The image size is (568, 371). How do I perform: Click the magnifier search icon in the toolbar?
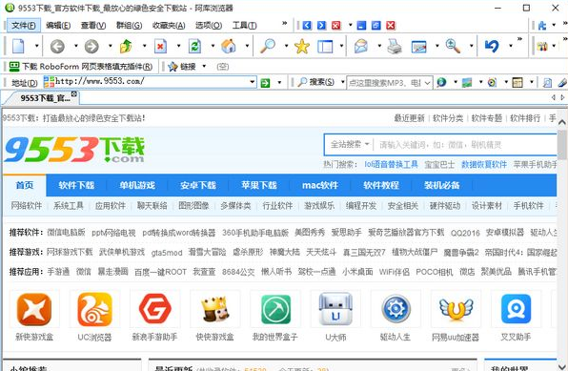click(268, 46)
